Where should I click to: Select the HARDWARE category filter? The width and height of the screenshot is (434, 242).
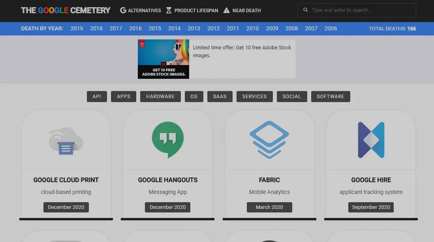160,97
